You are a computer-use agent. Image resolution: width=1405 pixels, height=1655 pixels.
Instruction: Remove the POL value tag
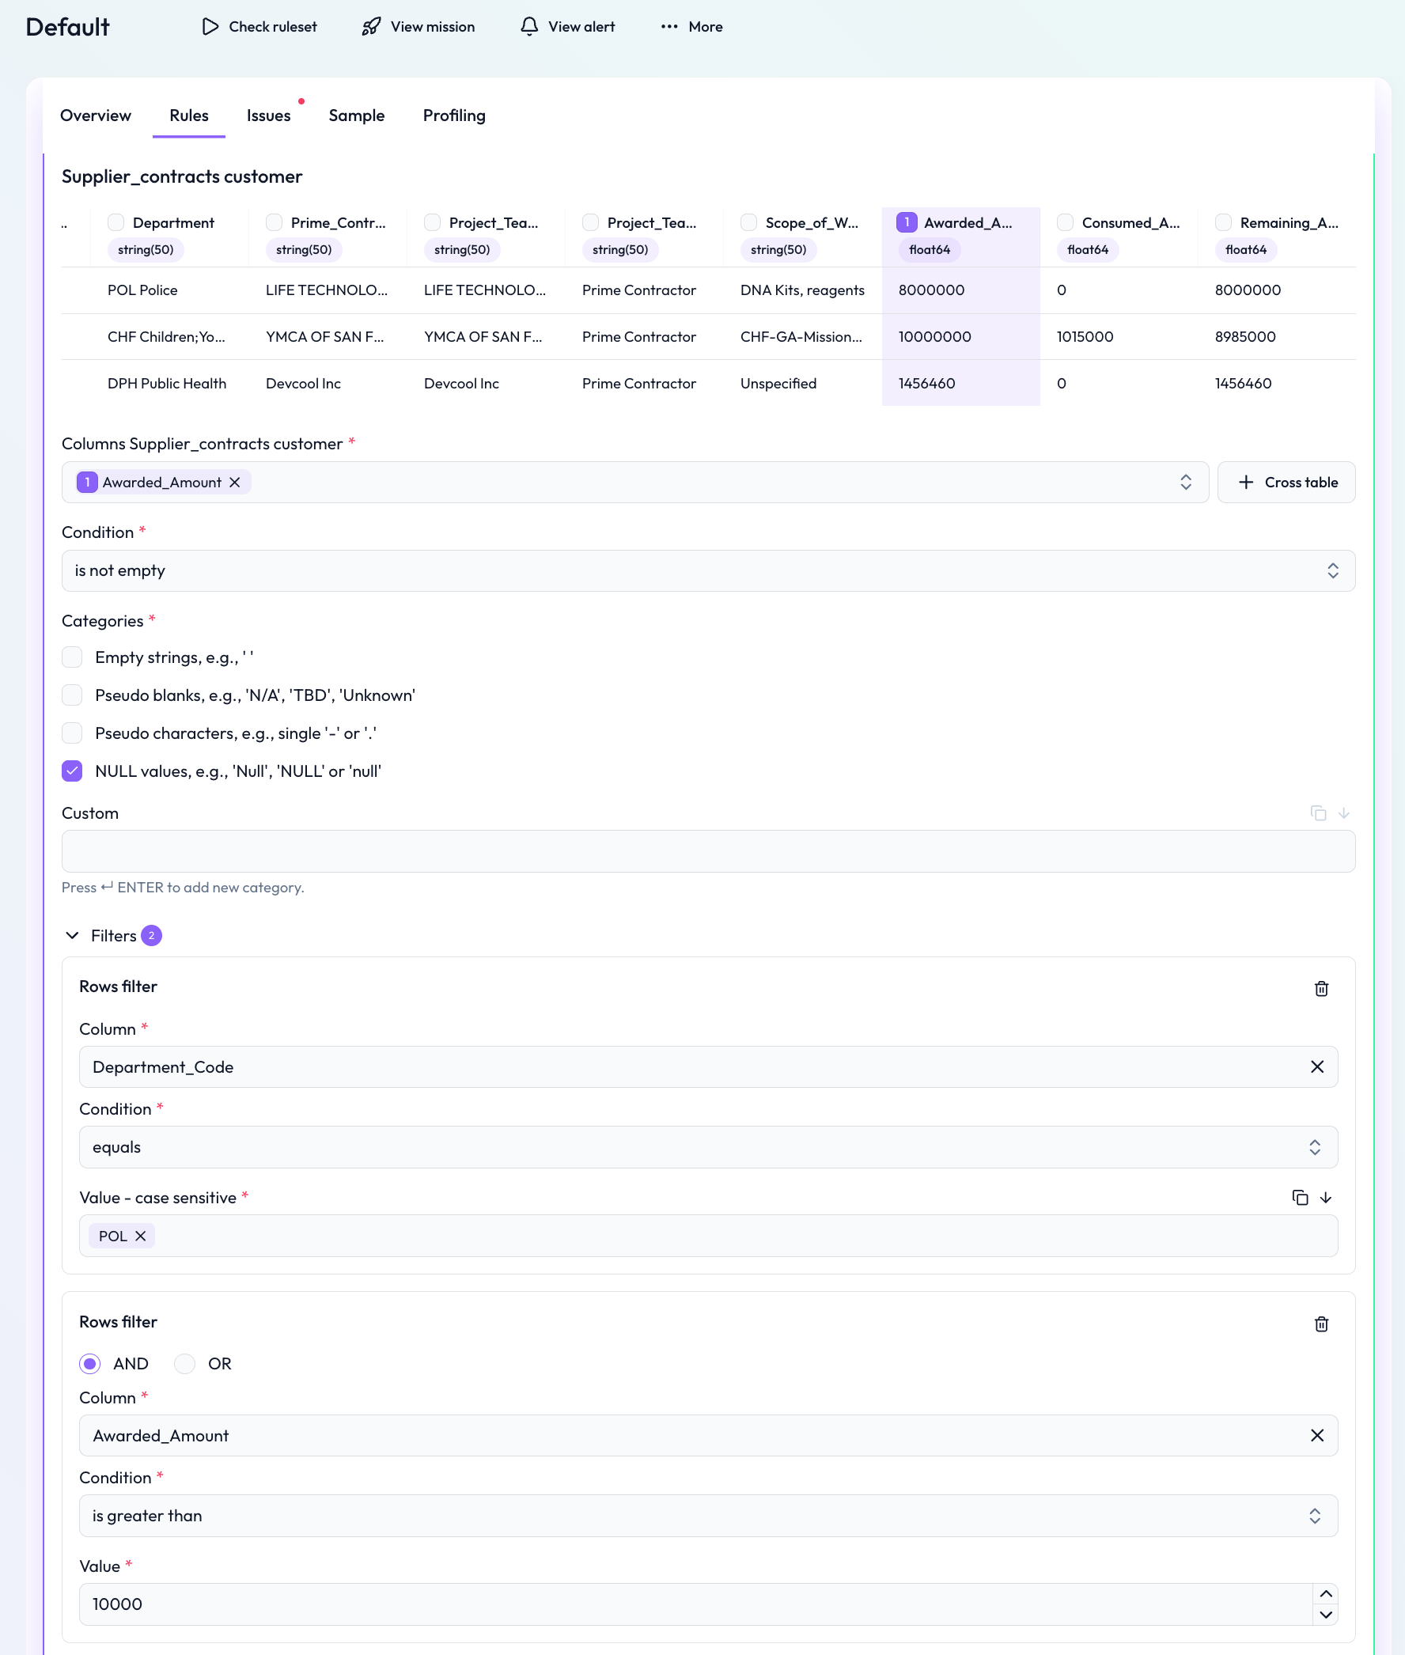(x=141, y=1236)
